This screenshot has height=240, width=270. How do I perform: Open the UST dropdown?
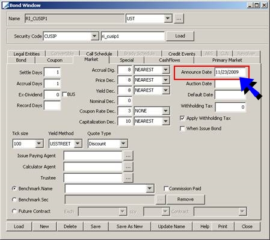pos(168,19)
